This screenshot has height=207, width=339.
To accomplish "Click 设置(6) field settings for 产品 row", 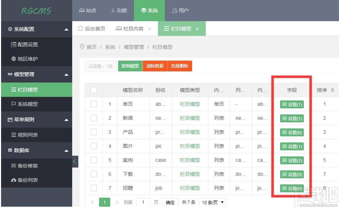I will tap(292, 132).
